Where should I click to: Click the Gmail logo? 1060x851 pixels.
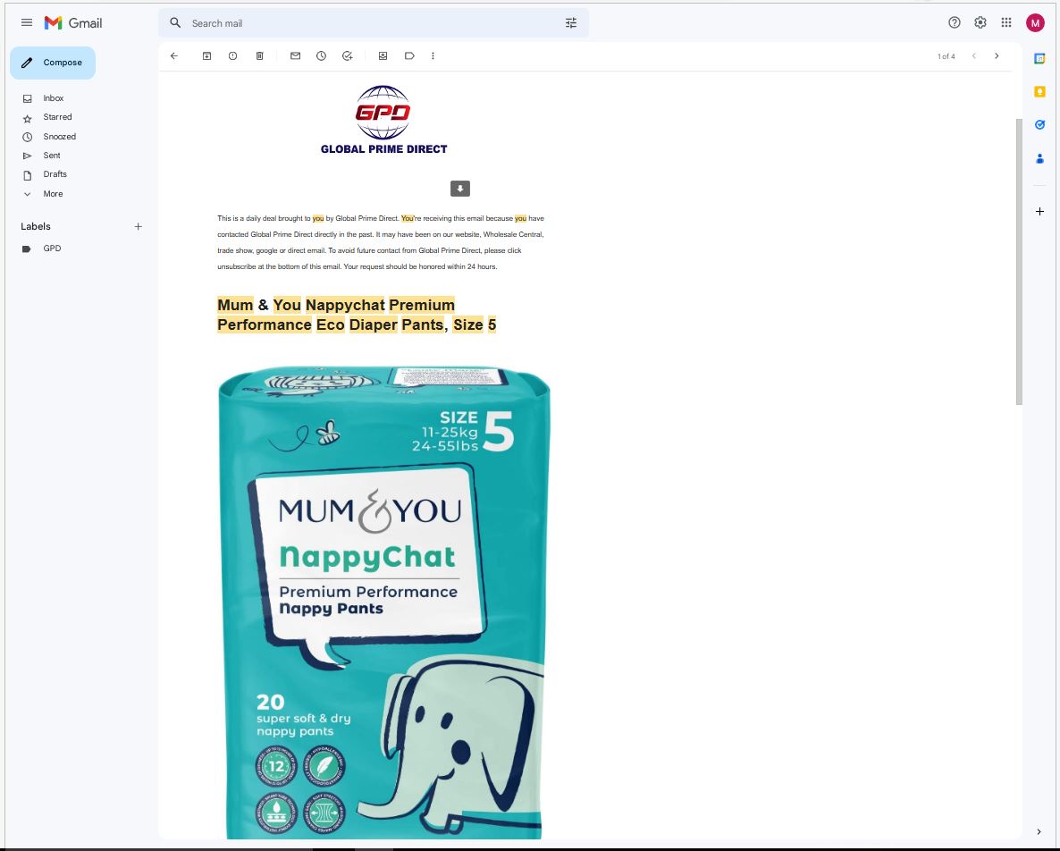click(x=73, y=23)
